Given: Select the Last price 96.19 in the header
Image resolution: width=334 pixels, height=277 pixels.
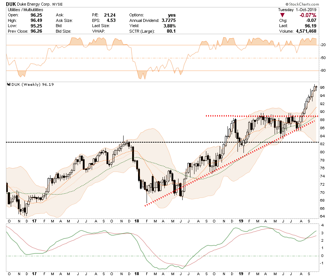Looking at the screenshot, I should 310,26.
